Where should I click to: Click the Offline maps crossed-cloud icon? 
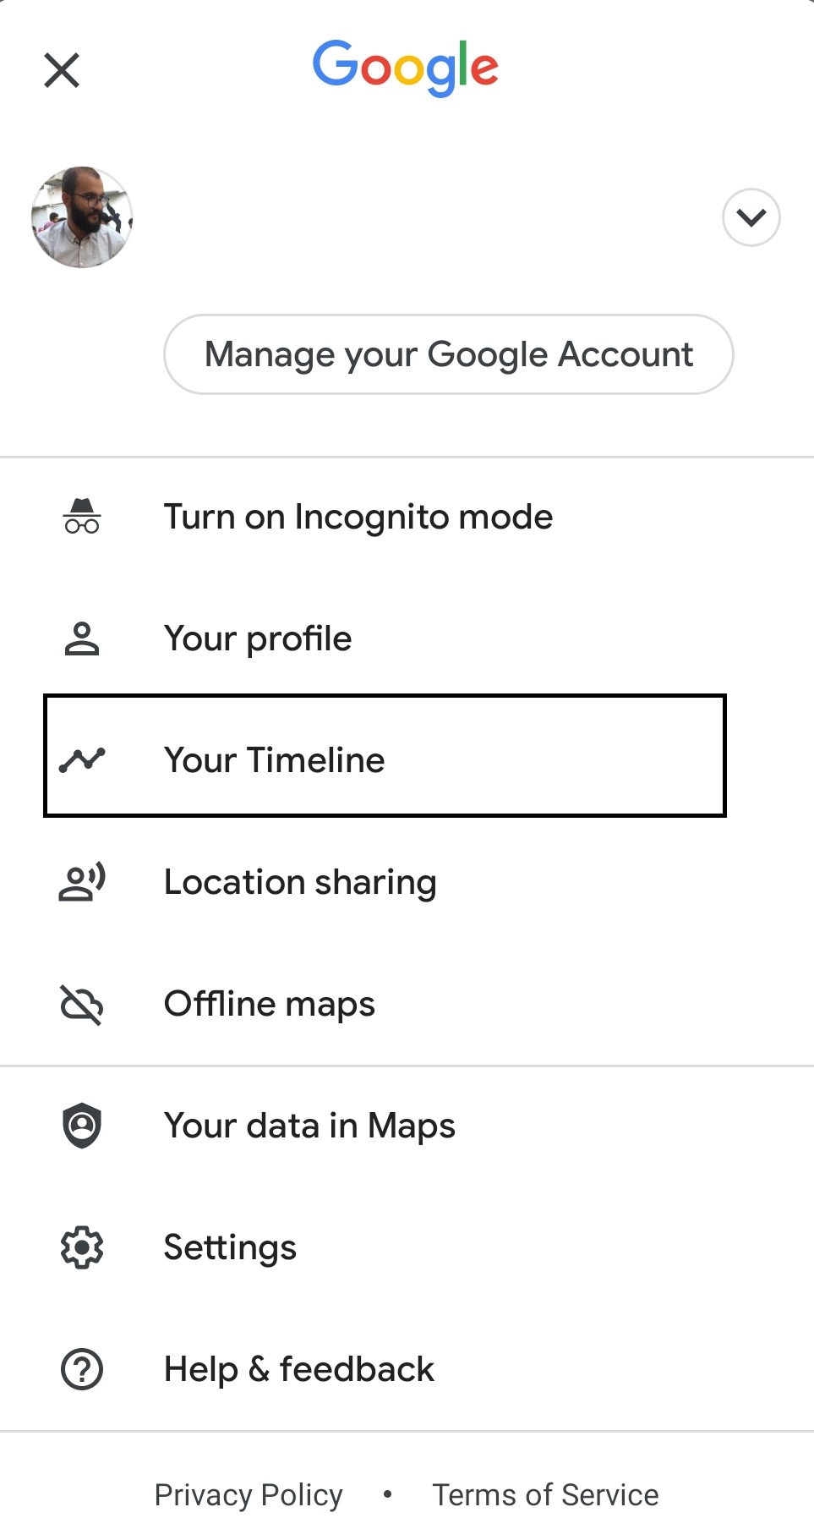tap(82, 1004)
